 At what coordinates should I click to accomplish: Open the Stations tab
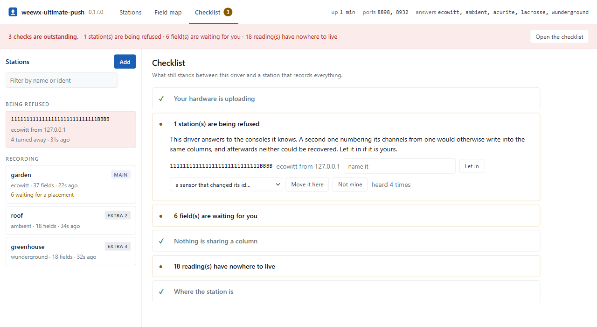(x=131, y=12)
